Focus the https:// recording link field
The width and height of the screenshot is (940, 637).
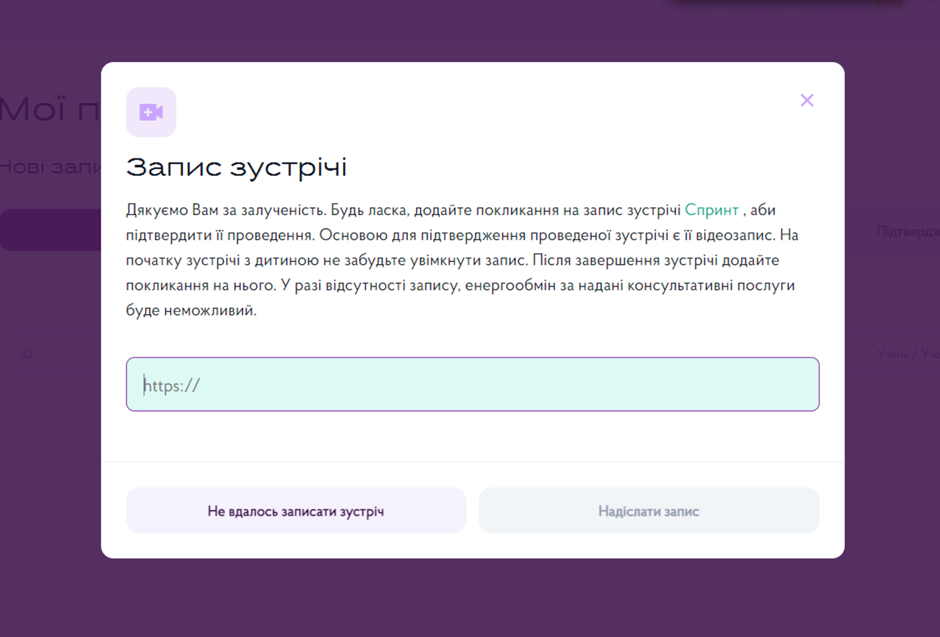click(x=473, y=384)
